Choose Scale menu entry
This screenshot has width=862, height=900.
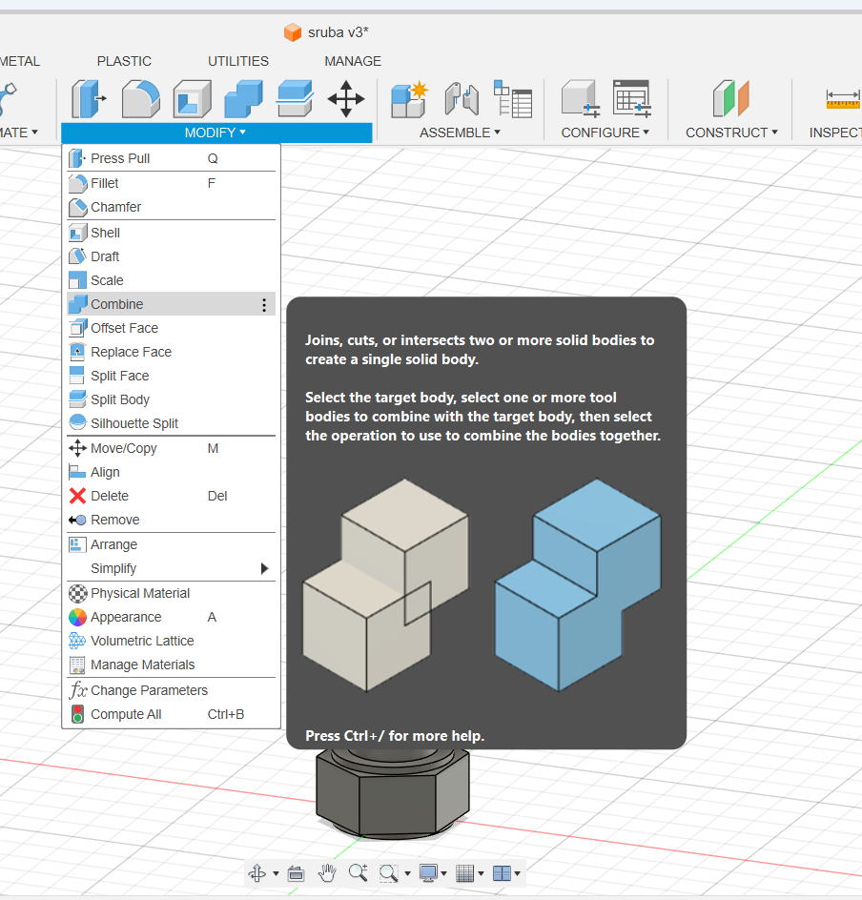pos(171,280)
